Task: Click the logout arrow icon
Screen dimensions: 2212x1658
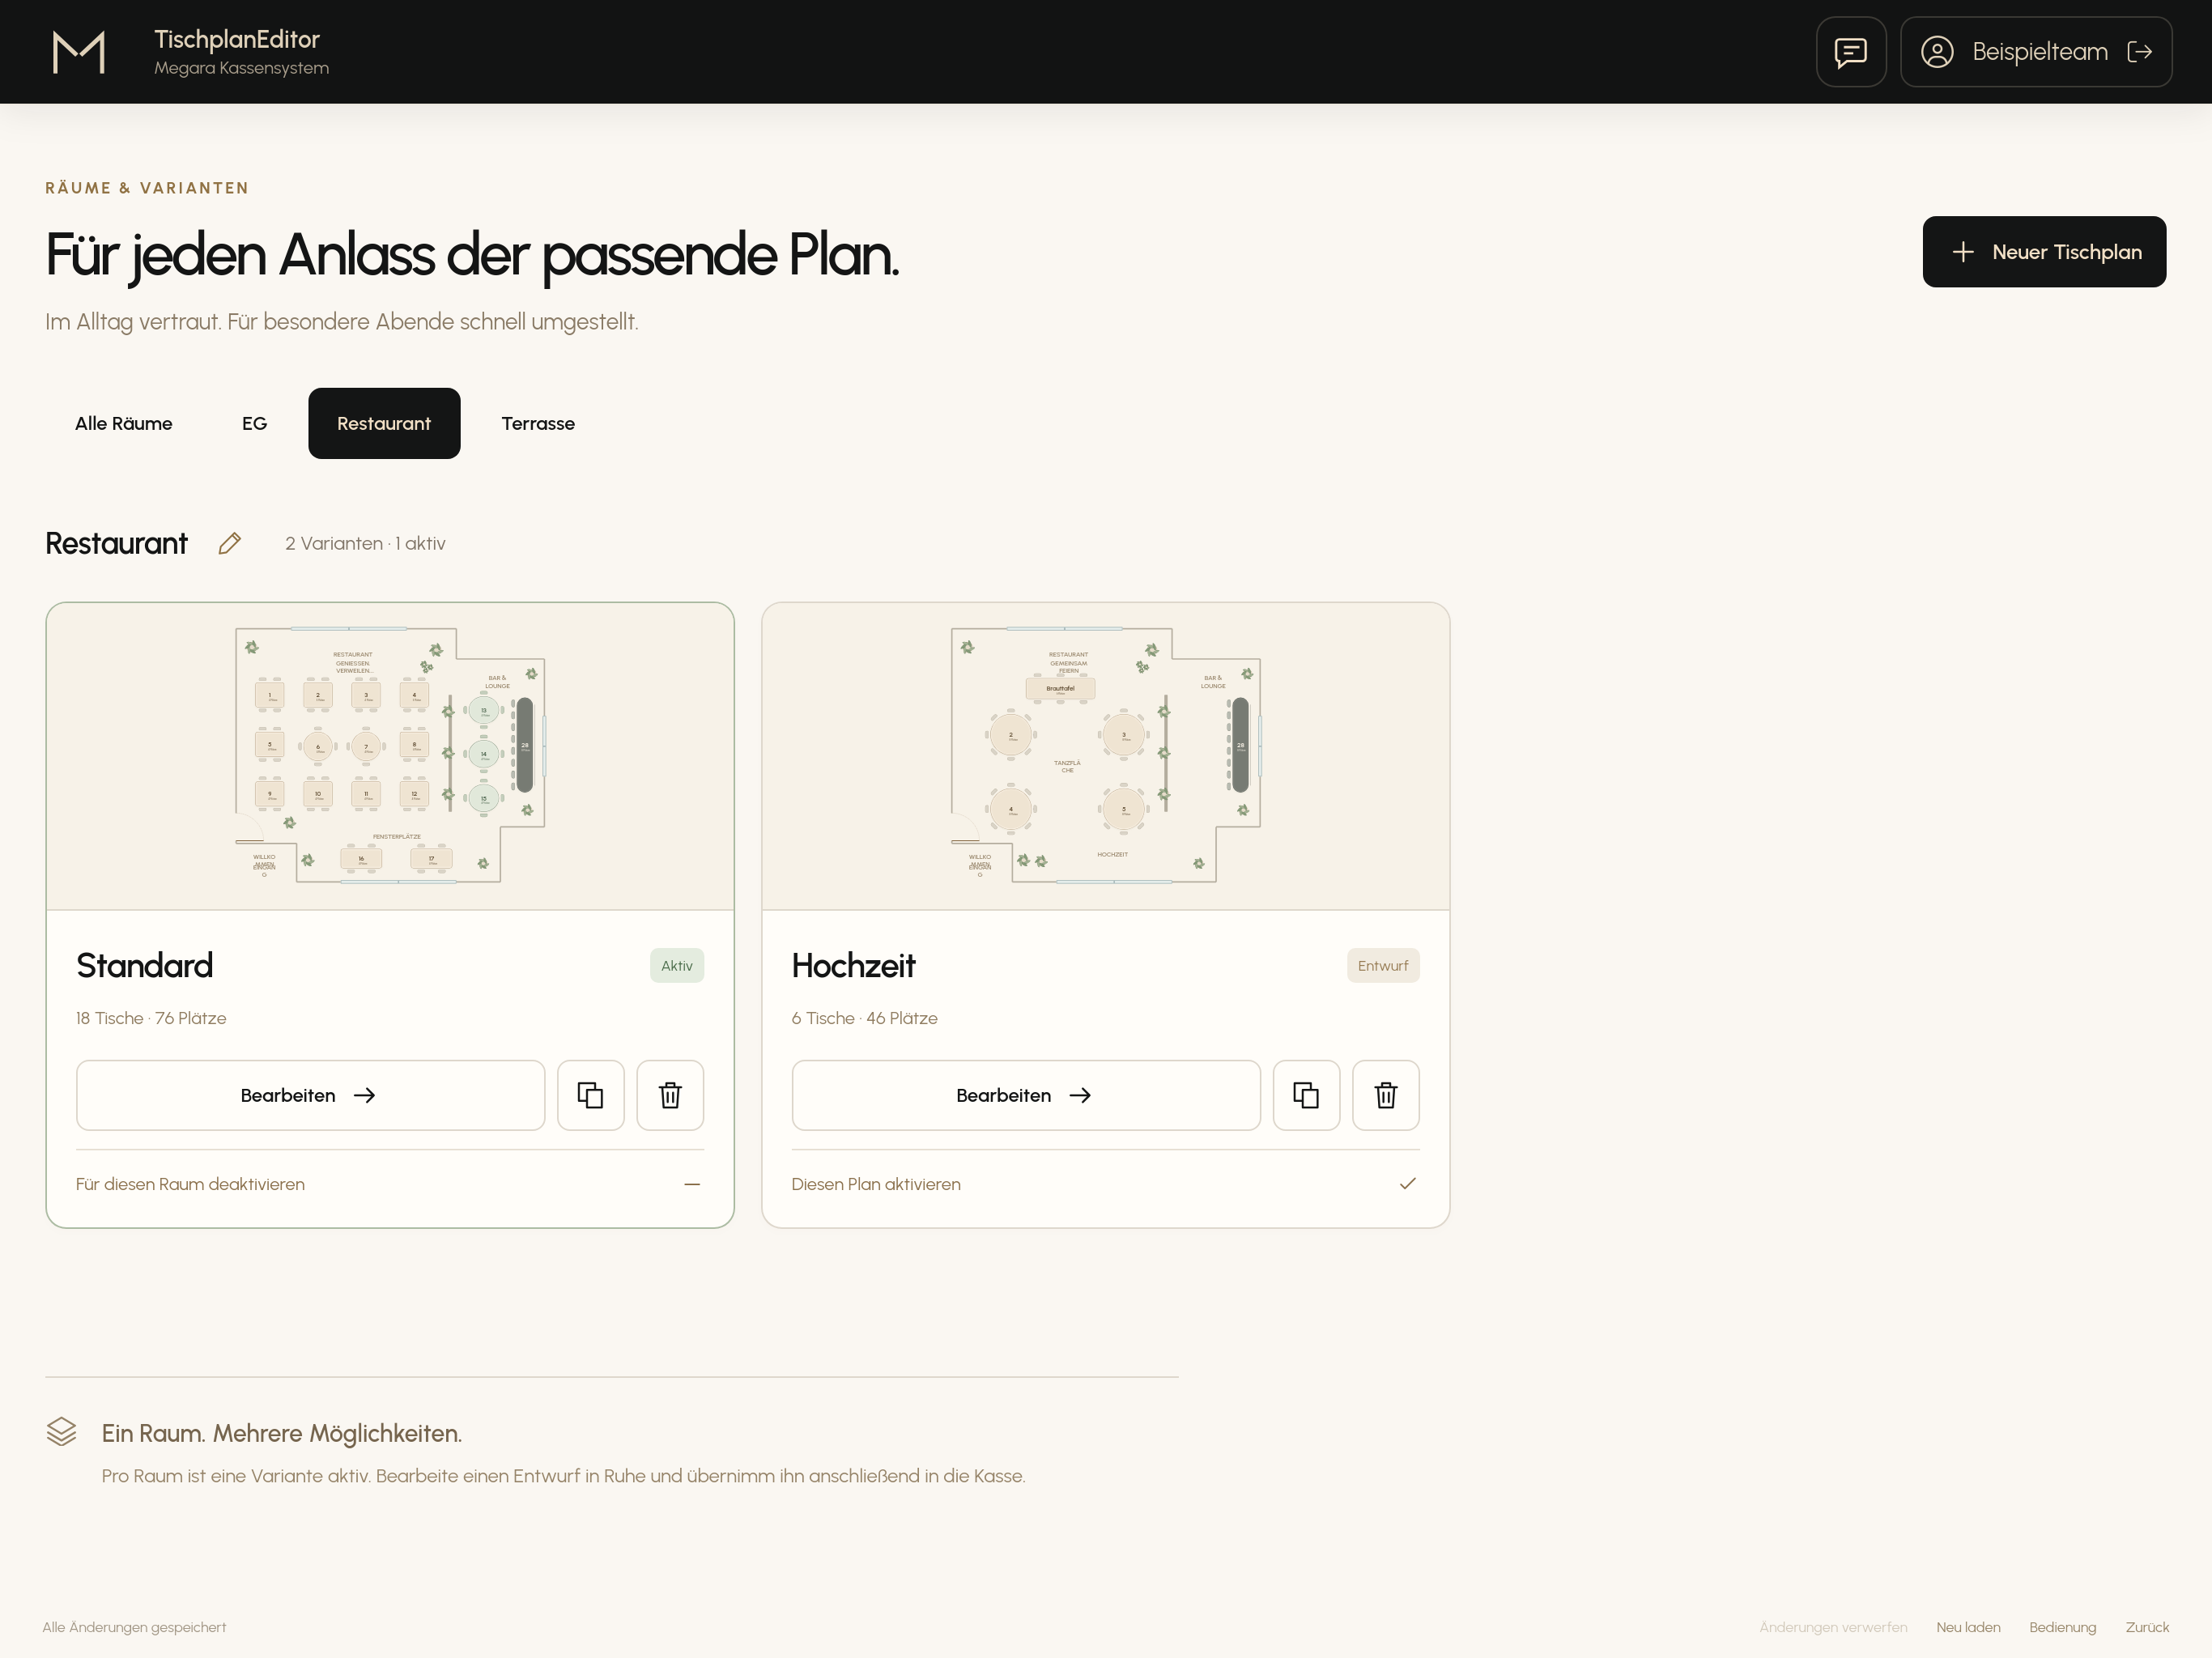Action: coord(2139,52)
